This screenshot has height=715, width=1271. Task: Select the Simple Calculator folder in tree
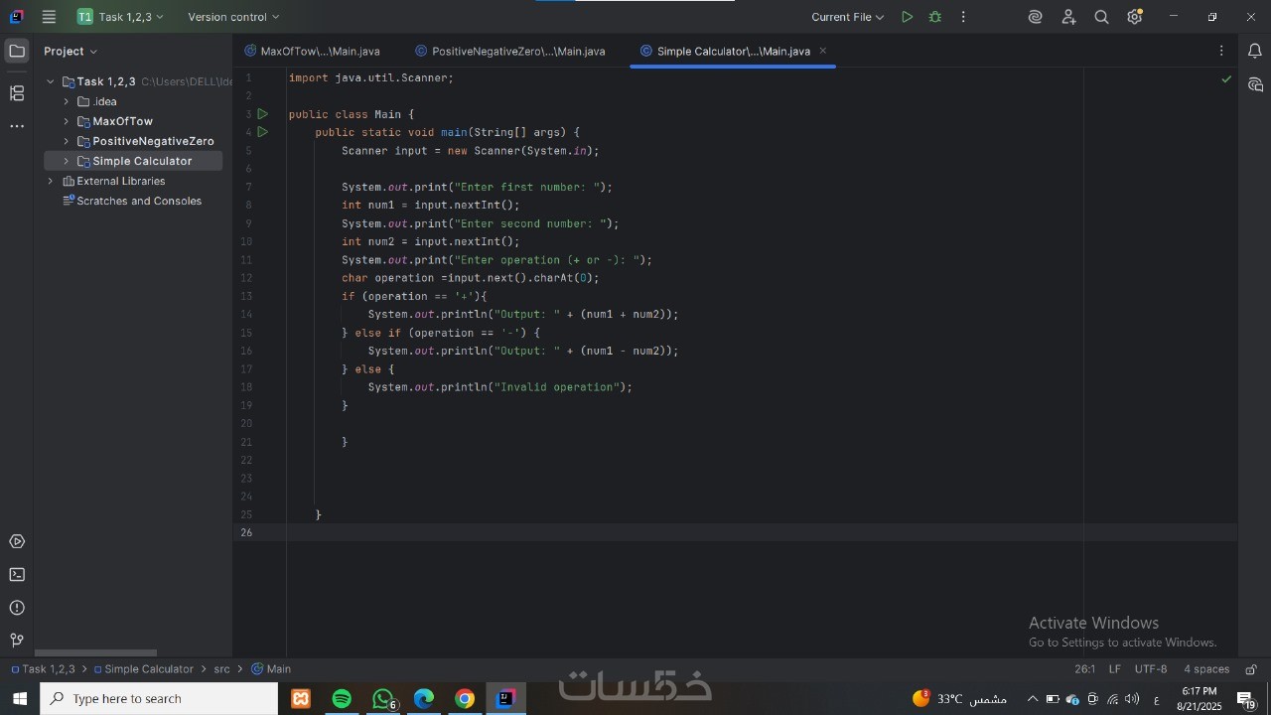click(133, 161)
